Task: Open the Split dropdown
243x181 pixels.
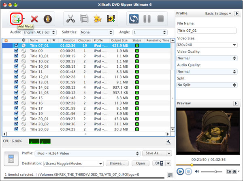Action: [207, 85]
